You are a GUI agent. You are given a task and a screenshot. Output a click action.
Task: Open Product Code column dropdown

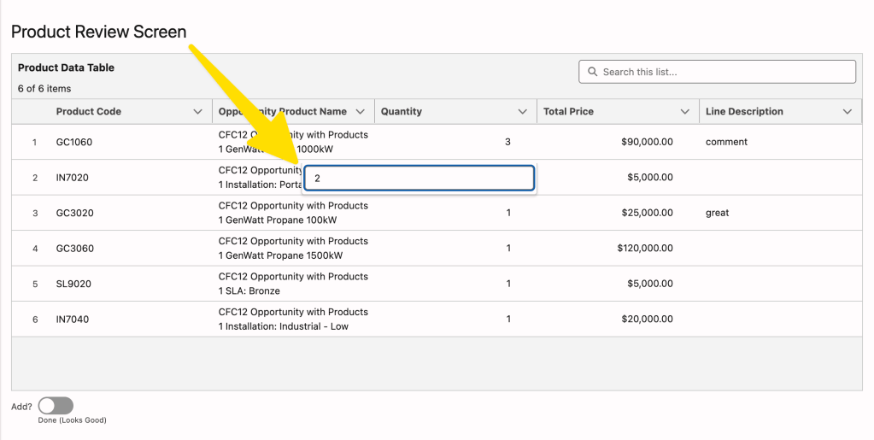point(197,112)
